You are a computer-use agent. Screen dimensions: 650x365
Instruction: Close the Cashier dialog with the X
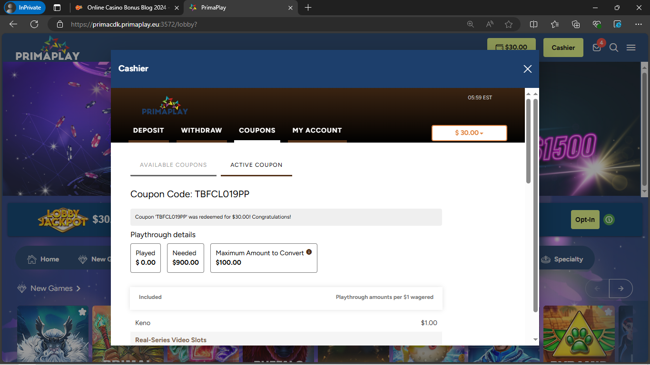[527, 69]
